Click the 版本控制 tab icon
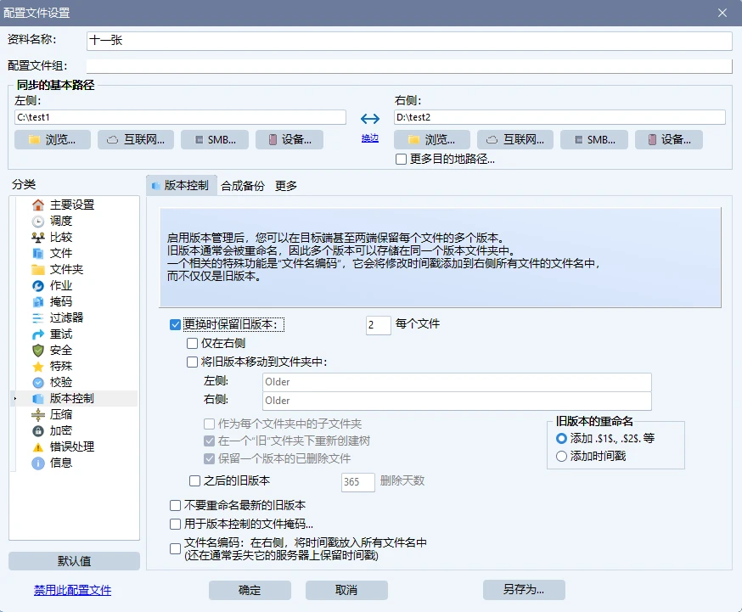The height and width of the screenshot is (612, 742). coord(155,186)
